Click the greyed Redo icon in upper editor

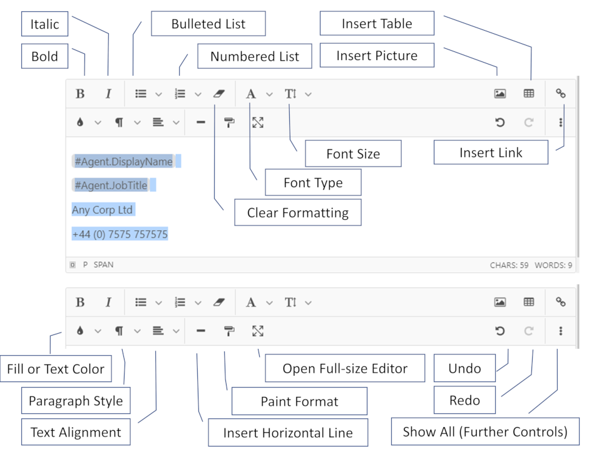[529, 122]
